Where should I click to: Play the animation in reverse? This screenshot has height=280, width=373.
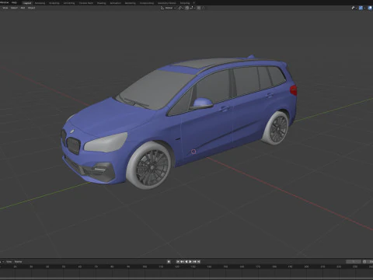pyautogui.click(x=186, y=261)
